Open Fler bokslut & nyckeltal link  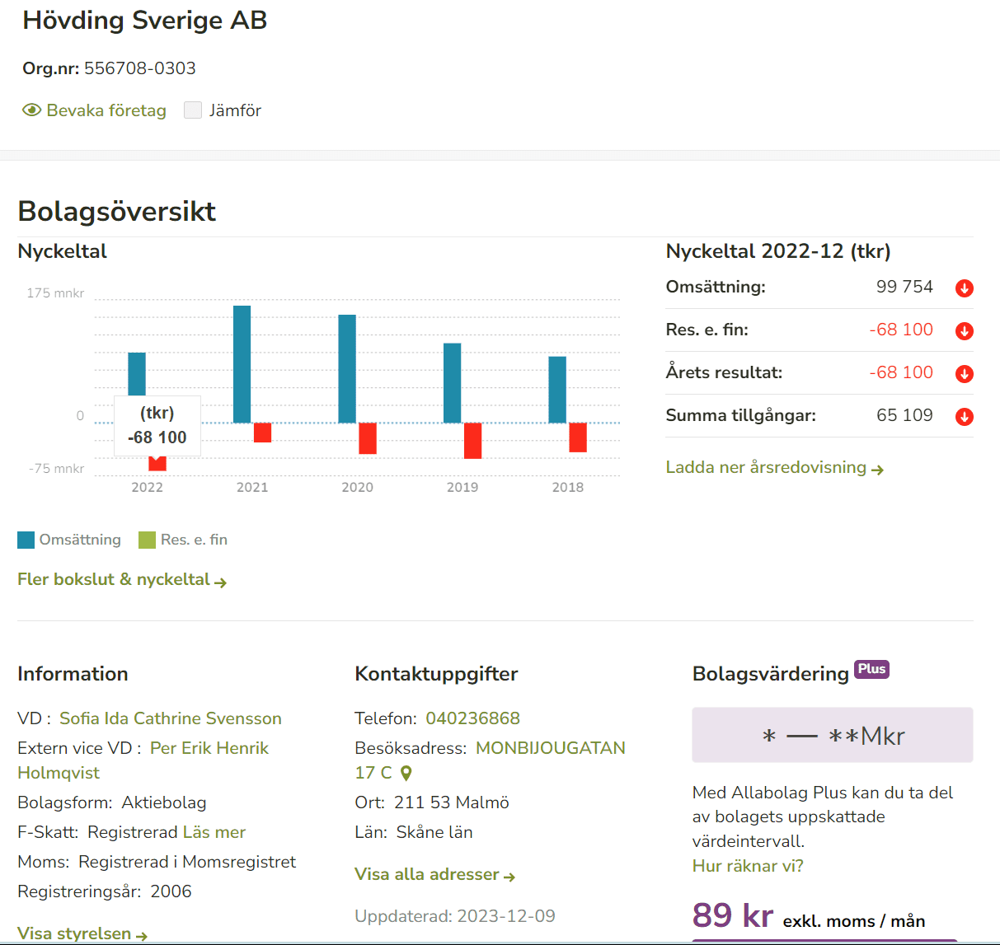(x=122, y=580)
